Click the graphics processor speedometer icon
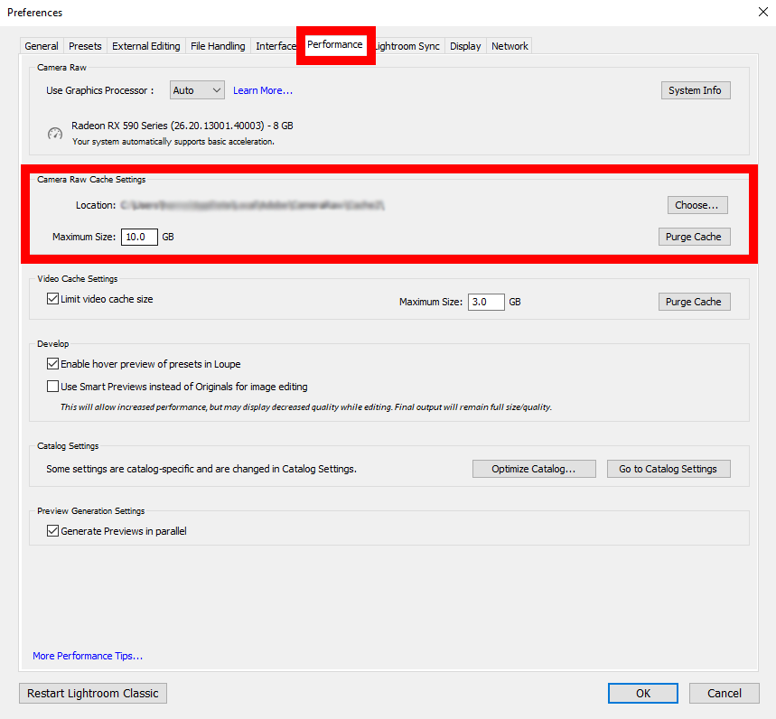The image size is (776, 719). tap(54, 134)
